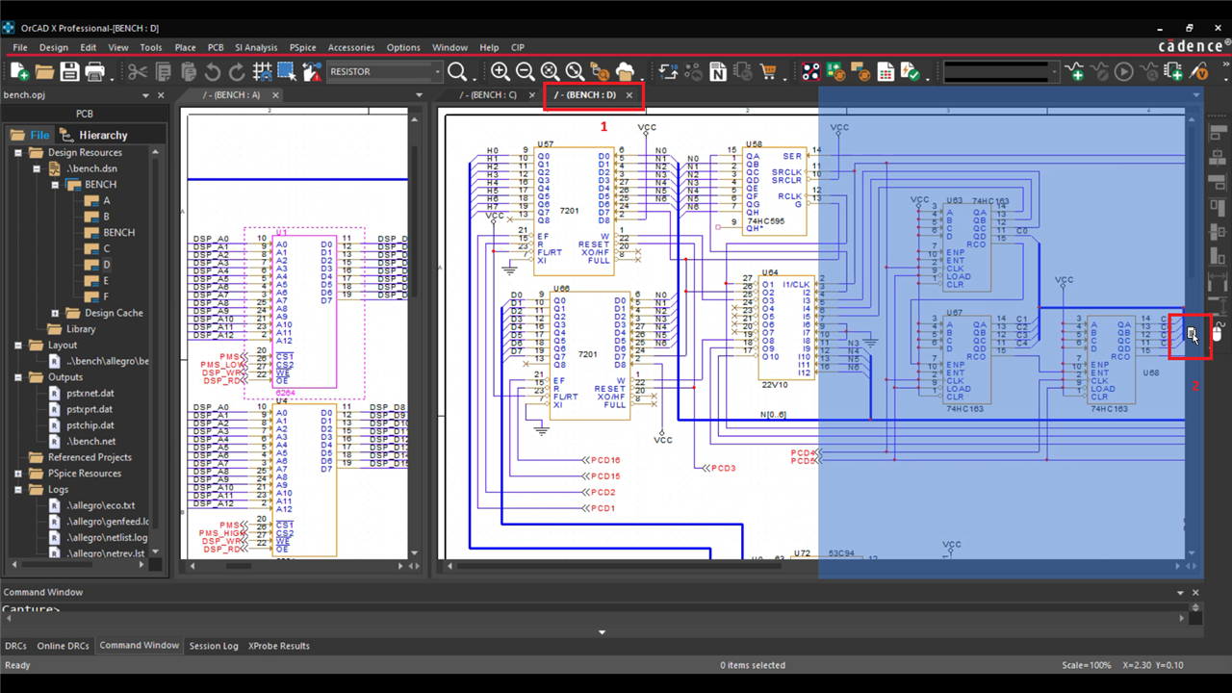Save the design with the floppy icon
This screenshot has width=1232, height=693.
69,71
